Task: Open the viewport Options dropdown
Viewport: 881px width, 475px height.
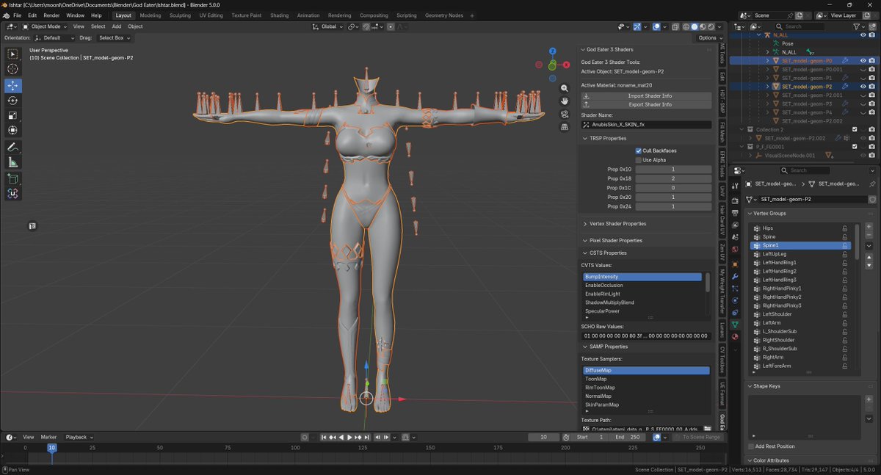Action: (709, 37)
